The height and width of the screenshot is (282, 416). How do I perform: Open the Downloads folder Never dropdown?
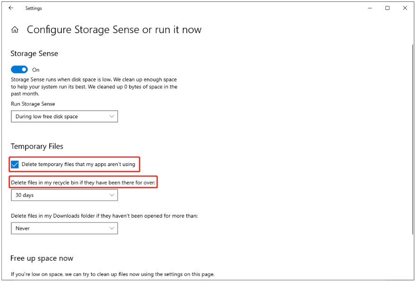coord(64,228)
